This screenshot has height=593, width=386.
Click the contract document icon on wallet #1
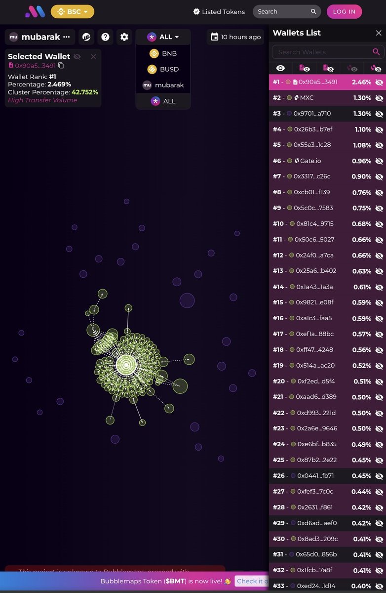[295, 82]
